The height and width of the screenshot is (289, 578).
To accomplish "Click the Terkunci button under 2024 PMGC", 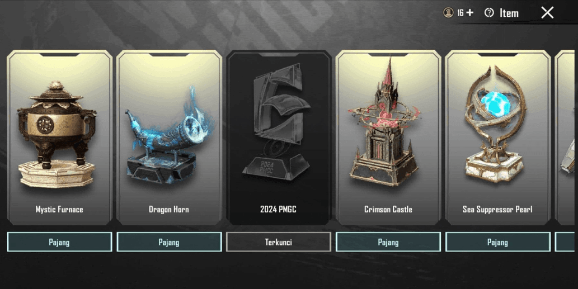I will tap(278, 242).
